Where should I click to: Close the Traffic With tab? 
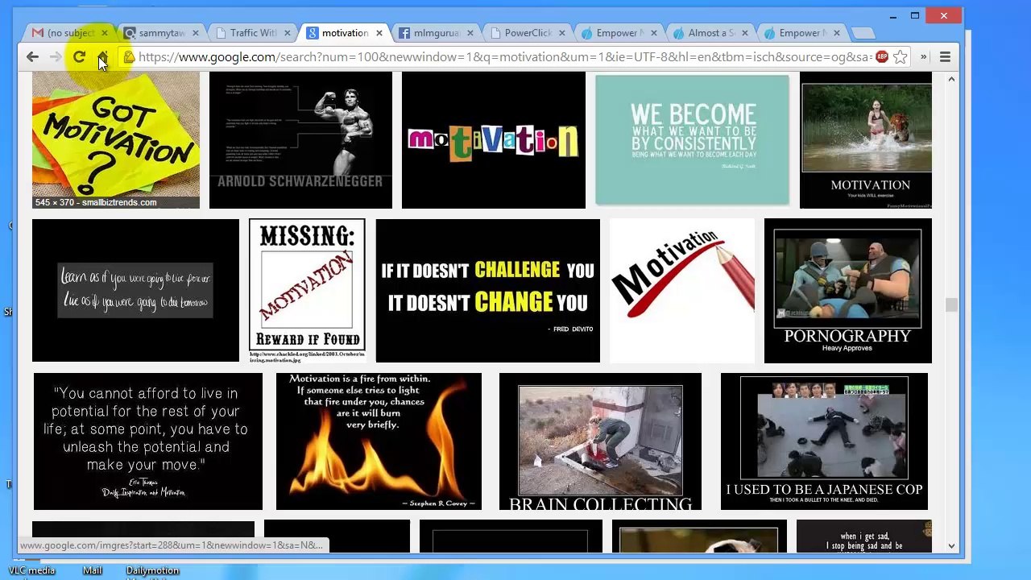(288, 33)
